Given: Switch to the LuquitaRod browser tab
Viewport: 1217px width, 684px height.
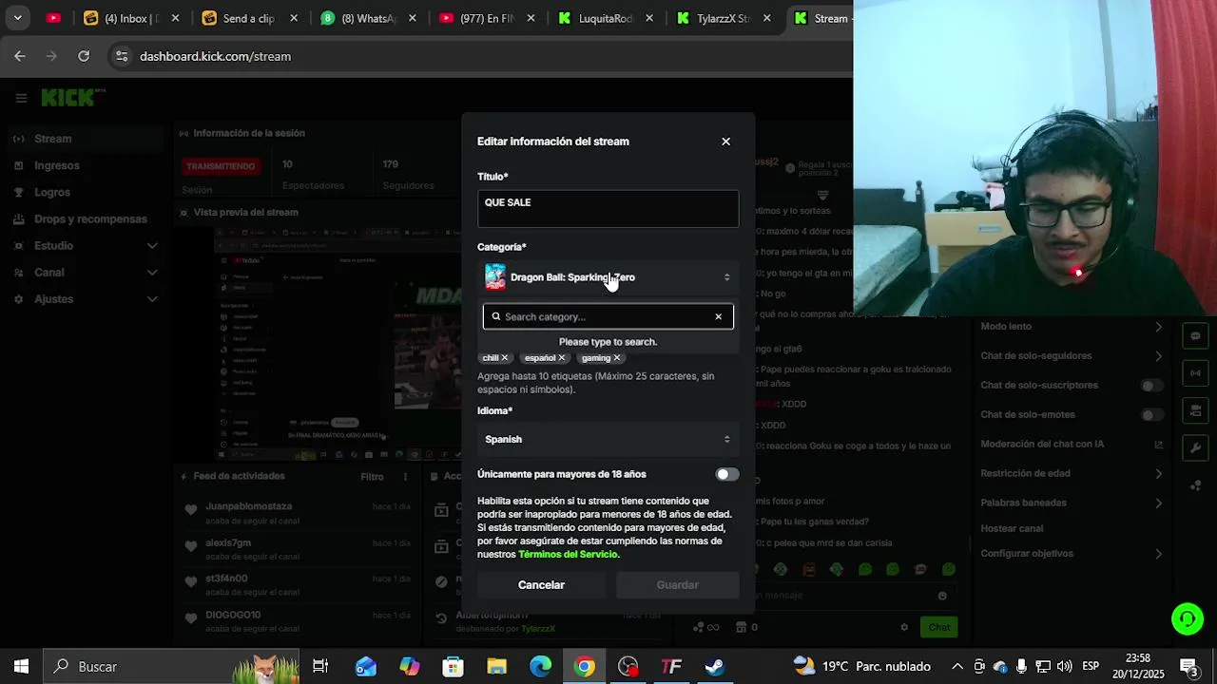Looking at the screenshot, I should (x=606, y=18).
